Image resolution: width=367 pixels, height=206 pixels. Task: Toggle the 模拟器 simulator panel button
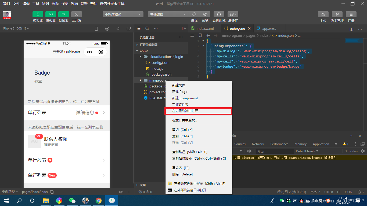[x=38, y=14]
